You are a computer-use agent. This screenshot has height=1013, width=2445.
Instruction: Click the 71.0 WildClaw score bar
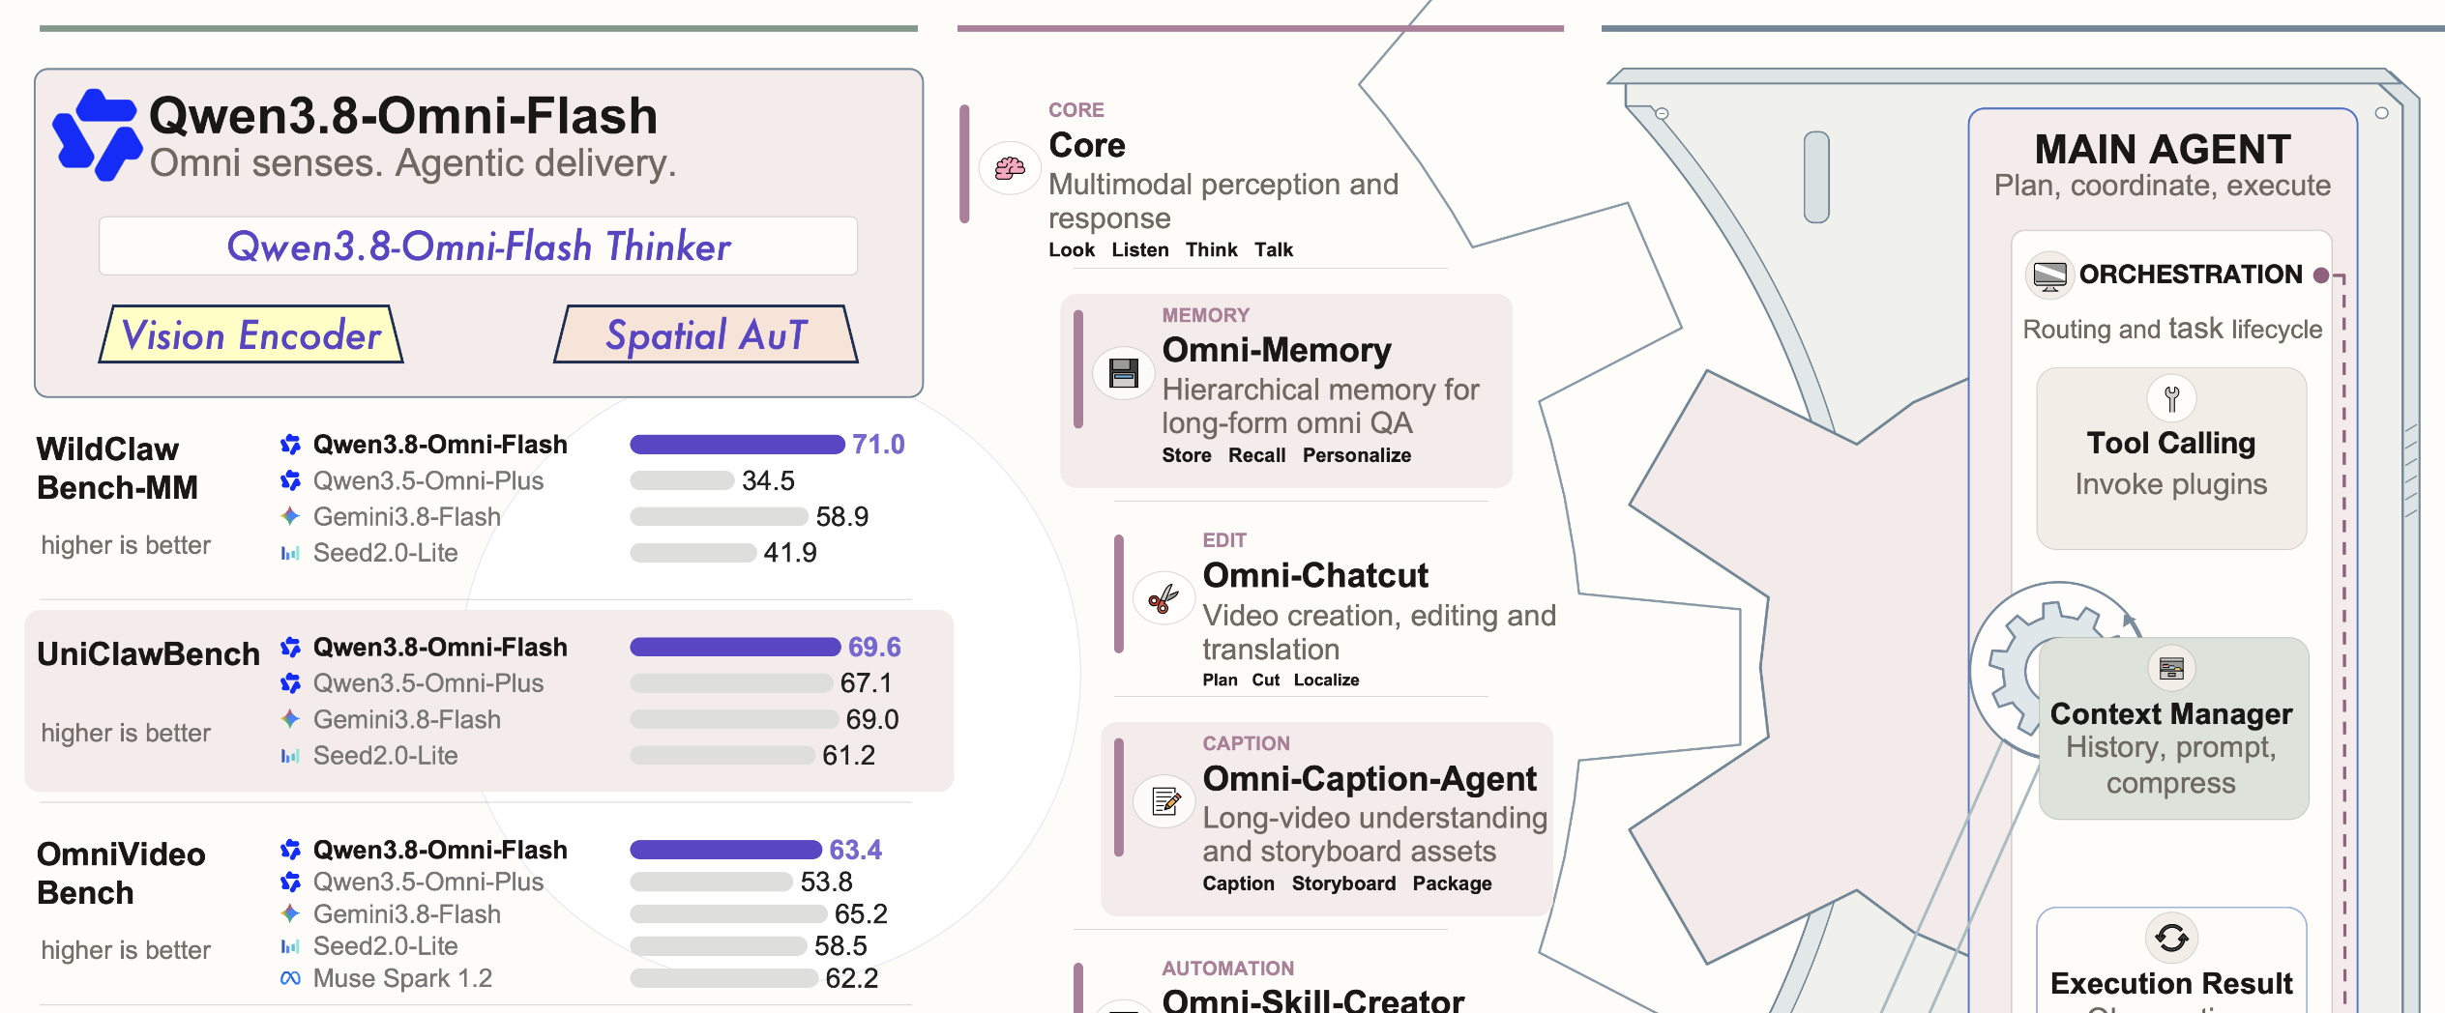tap(737, 445)
